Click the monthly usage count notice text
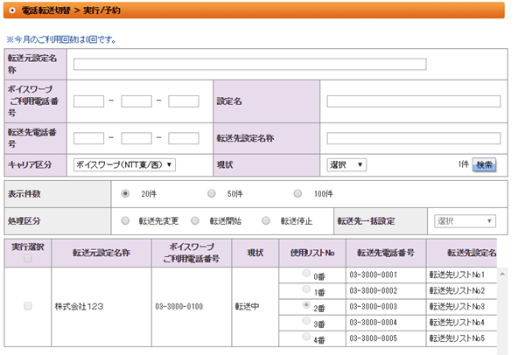Viewport: 518px width, 355px height. 61,39
